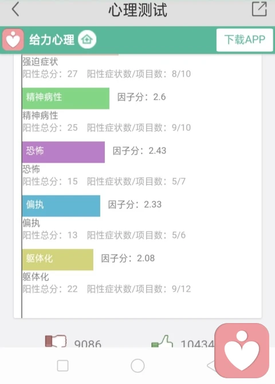The width and height of the screenshot is (275, 384).
Task: Click the 给力心理 brand title
Action: (x=52, y=40)
